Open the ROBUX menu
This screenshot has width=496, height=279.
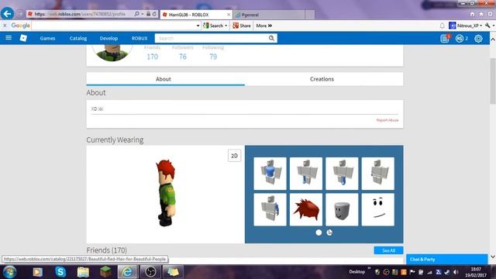[139, 38]
